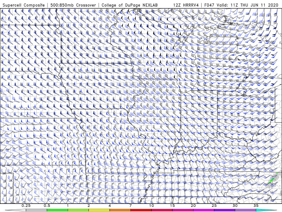
Task: Select the light violet swatch between 30 and 35
Action: (245, 210)
